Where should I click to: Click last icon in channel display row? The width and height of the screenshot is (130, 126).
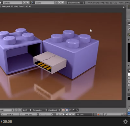(77, 110)
